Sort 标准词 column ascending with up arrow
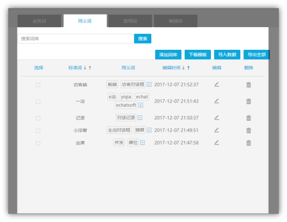Image resolution: width=287 pixels, height=222 pixels. point(90,68)
